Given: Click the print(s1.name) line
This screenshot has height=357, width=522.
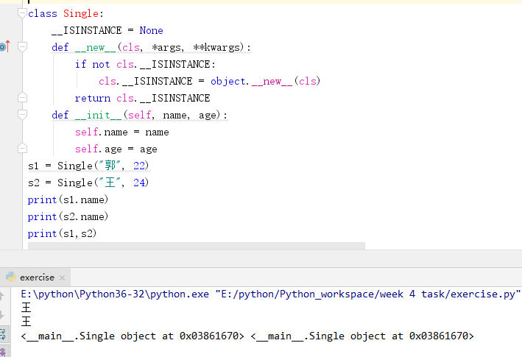Looking at the screenshot, I should pyautogui.click(x=68, y=199).
